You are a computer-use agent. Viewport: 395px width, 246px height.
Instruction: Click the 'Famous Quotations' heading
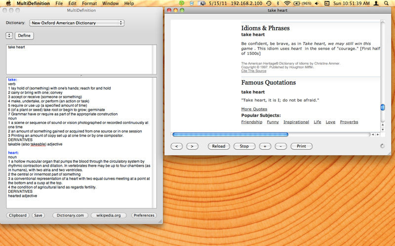click(269, 83)
